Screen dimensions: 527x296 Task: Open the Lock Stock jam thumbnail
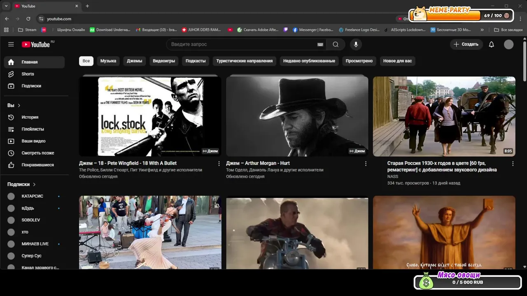(150, 116)
